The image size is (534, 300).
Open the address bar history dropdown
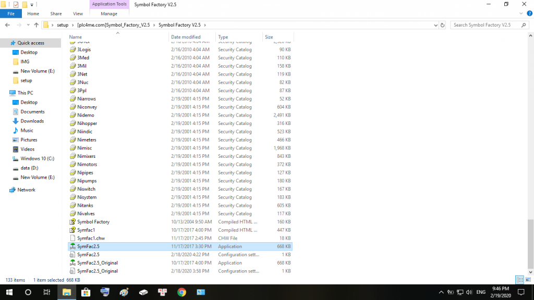[x=436, y=24]
